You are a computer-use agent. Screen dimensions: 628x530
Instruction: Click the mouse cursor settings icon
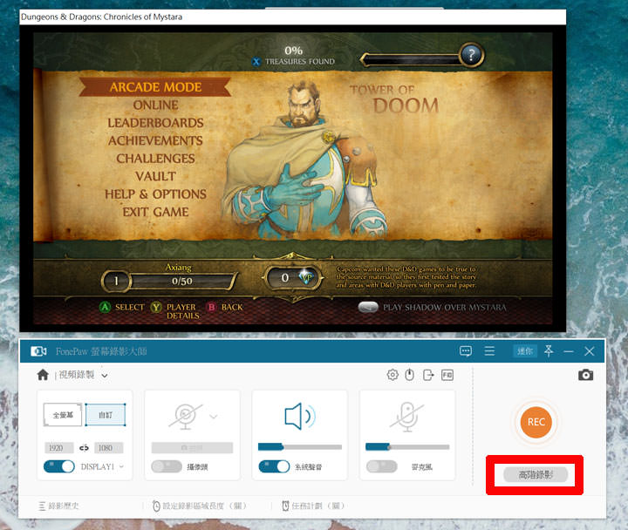click(410, 375)
